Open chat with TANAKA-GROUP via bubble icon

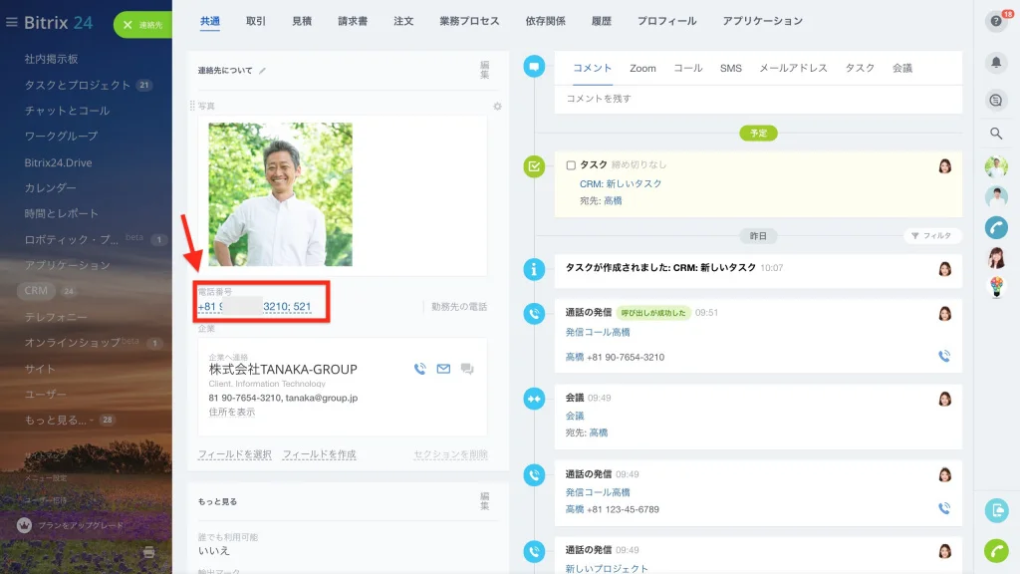467,369
